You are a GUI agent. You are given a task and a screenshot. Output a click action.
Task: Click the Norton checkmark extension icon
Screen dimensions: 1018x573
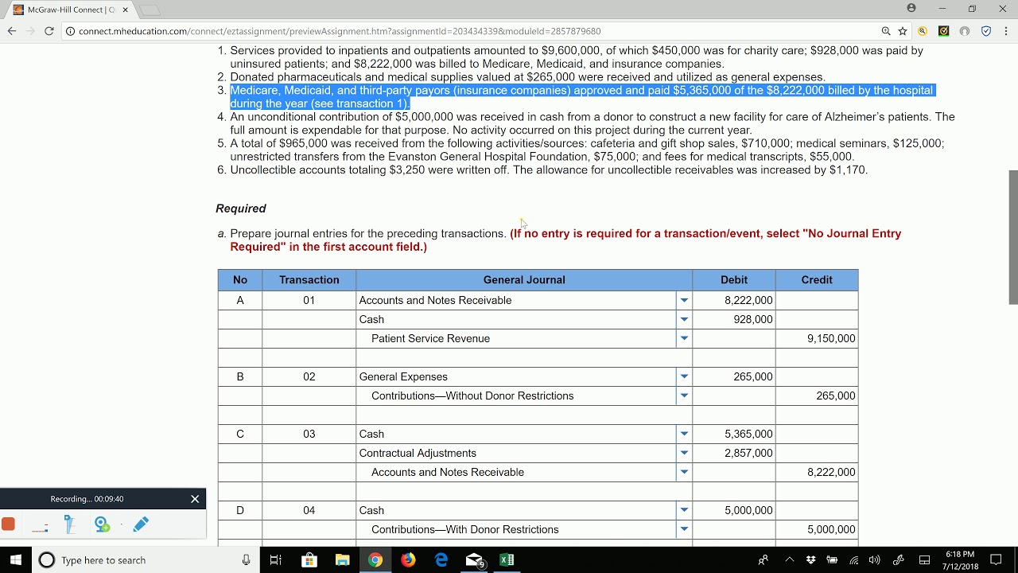pyautogui.click(x=943, y=31)
